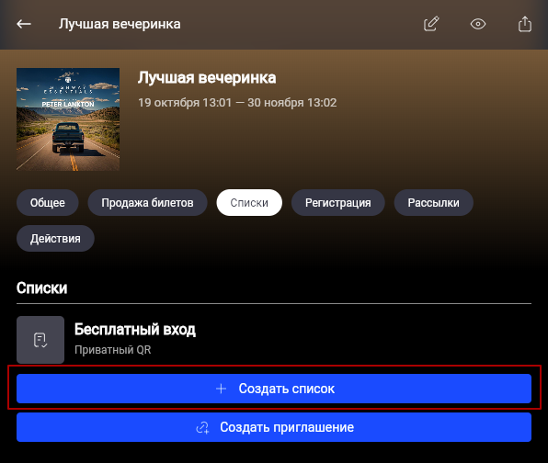Click the list icon beside Бесплатный вход

click(x=40, y=340)
